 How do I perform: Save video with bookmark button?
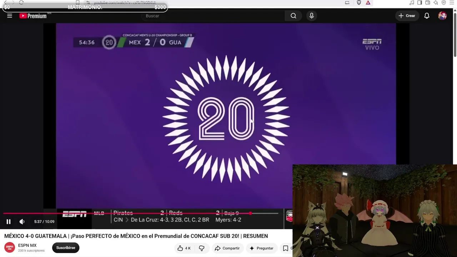pos(286,248)
